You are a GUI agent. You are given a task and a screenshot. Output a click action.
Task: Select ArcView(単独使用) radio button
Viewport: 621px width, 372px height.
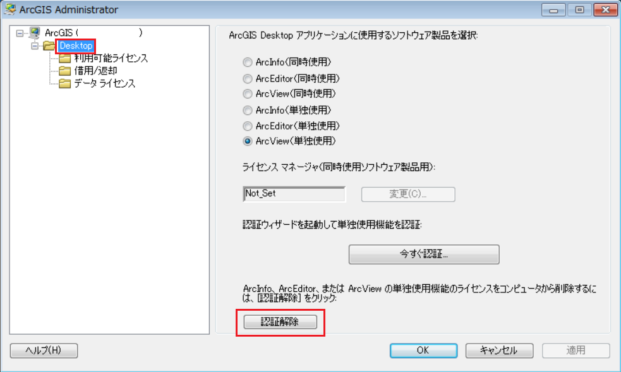[x=248, y=141]
